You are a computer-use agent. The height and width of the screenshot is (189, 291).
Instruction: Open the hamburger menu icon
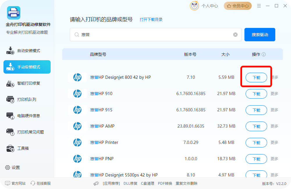click(x=259, y=6)
